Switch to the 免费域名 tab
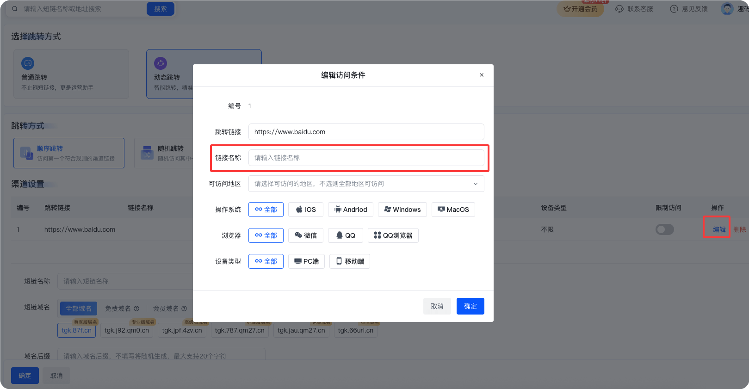The height and width of the screenshot is (389, 749). [118, 309]
